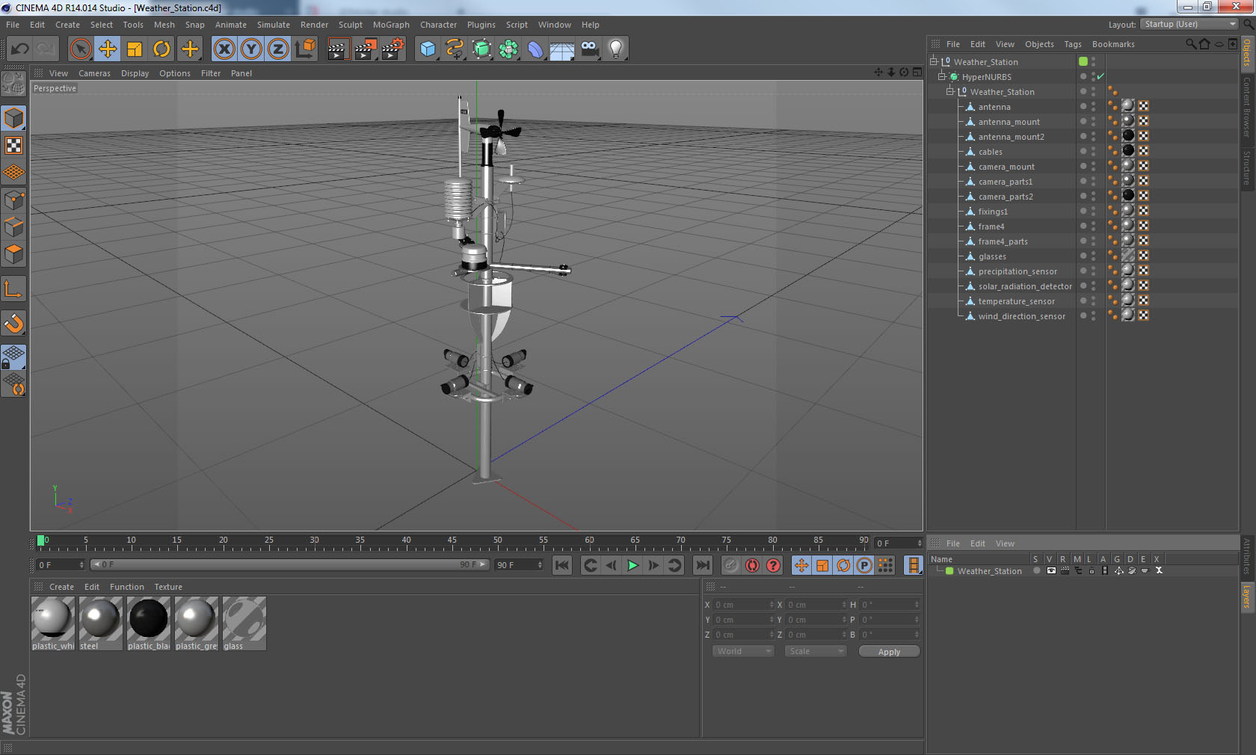Open the deformer objects icon
Image resolution: width=1256 pixels, height=755 pixels.
pos(535,49)
